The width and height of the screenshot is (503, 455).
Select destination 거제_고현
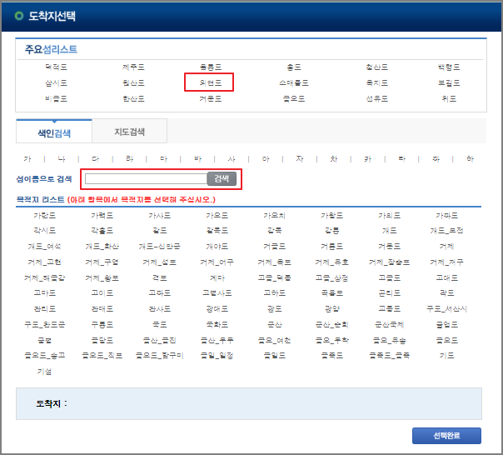coord(45,262)
